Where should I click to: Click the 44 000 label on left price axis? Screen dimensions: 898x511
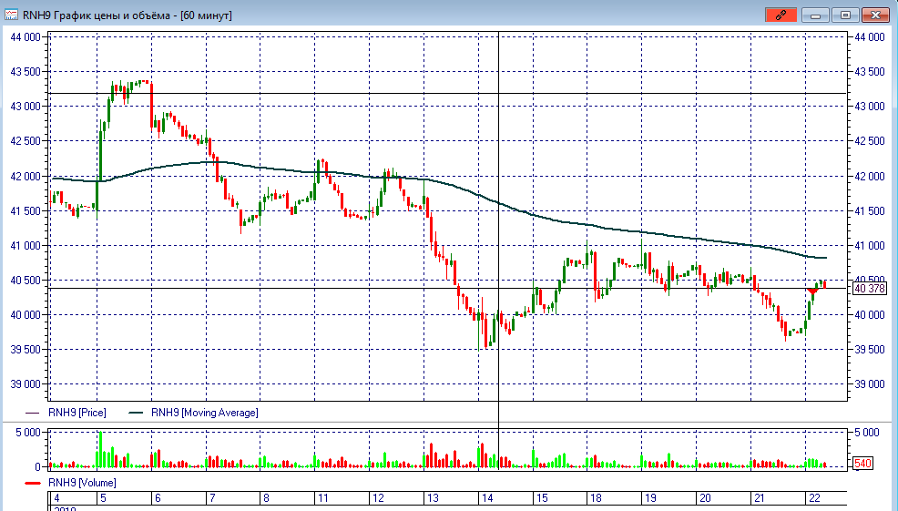(25, 37)
